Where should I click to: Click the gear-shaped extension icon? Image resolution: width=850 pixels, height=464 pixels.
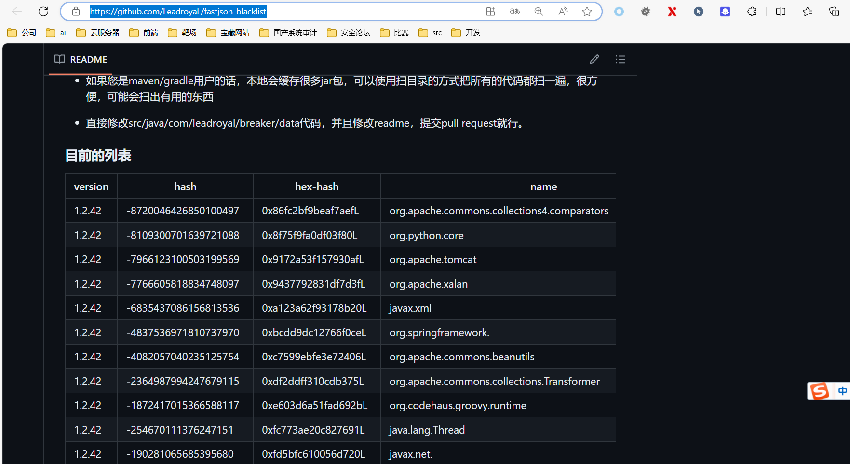coord(646,12)
